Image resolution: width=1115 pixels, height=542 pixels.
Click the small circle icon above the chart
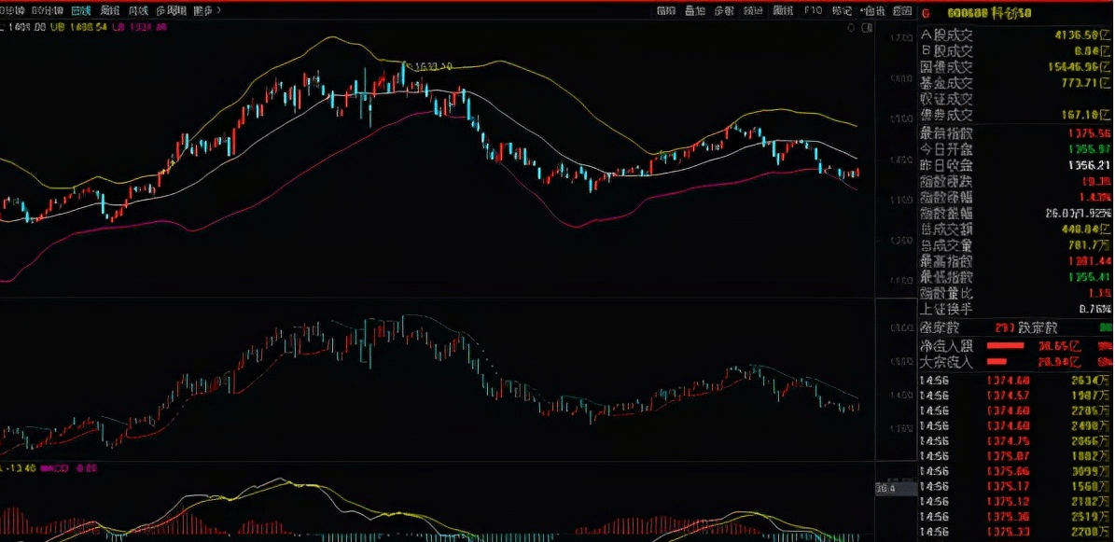(850, 29)
